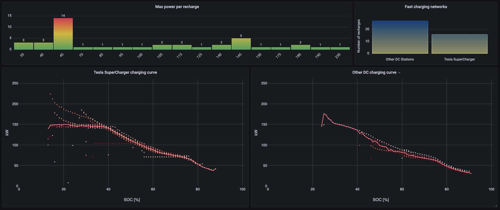Open the Max power per recharge panel title
This screenshot has height=210, width=500.
(177, 7)
